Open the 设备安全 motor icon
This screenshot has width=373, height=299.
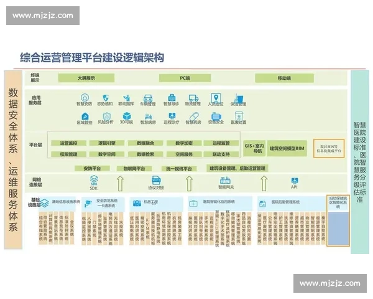(x=216, y=116)
